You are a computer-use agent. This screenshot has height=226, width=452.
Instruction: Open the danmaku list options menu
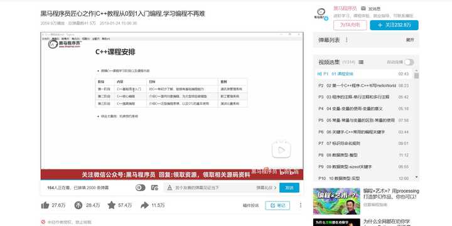tap(347, 40)
